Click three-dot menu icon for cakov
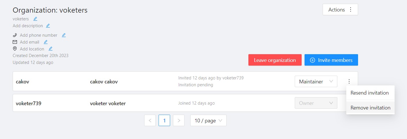407x139 pixels. [x=349, y=81]
